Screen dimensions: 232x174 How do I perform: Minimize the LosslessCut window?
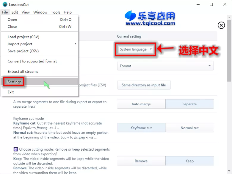[x=198, y=4]
